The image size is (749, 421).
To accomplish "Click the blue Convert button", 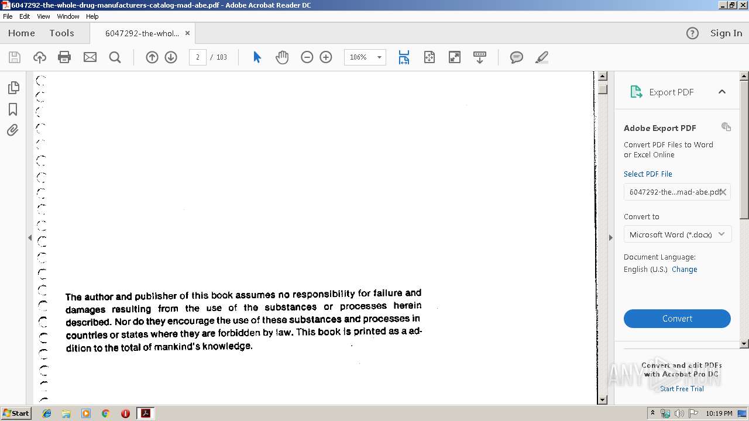I will click(677, 319).
